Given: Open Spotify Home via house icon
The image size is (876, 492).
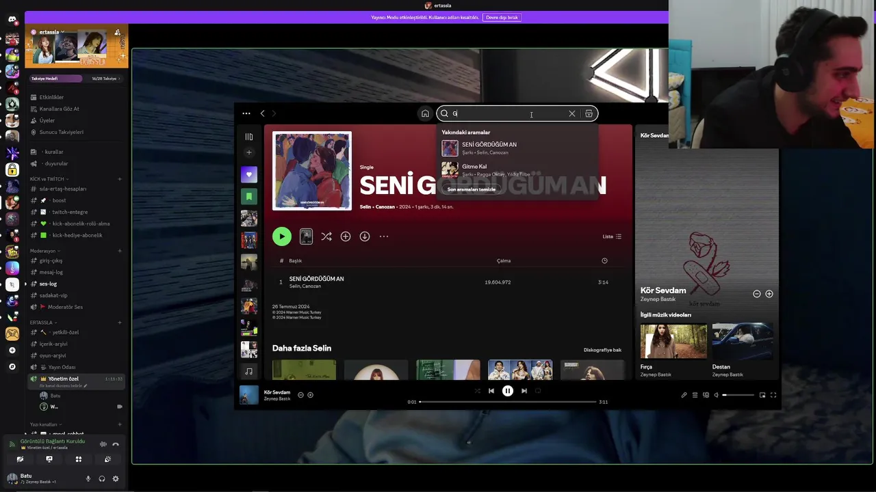Looking at the screenshot, I should tap(425, 113).
